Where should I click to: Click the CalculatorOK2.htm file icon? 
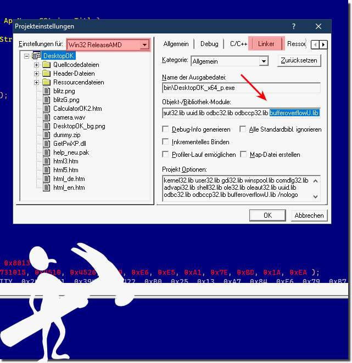pyautogui.click(x=47, y=109)
